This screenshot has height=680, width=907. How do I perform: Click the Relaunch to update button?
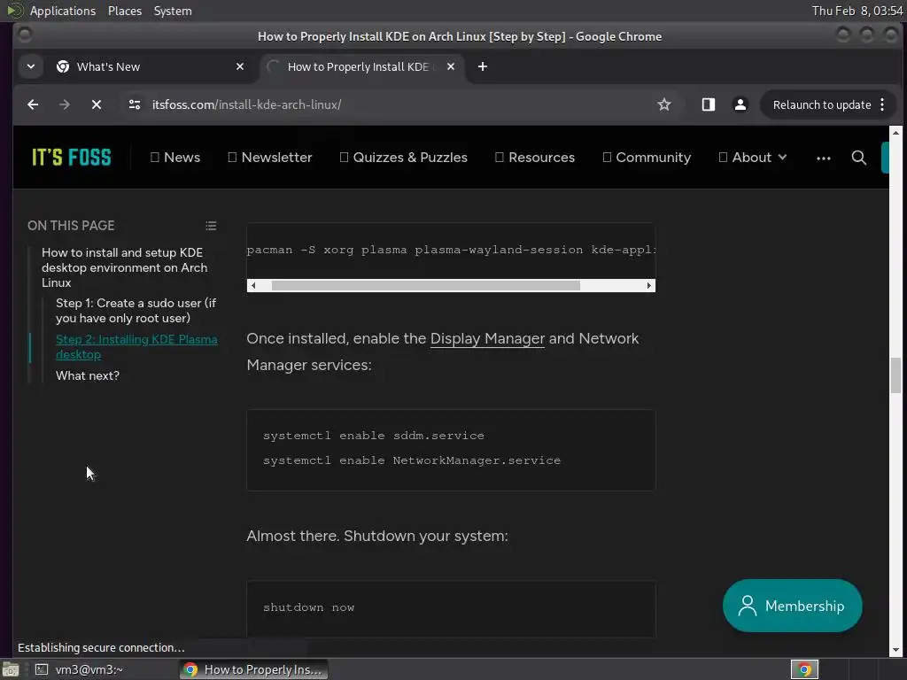(821, 104)
